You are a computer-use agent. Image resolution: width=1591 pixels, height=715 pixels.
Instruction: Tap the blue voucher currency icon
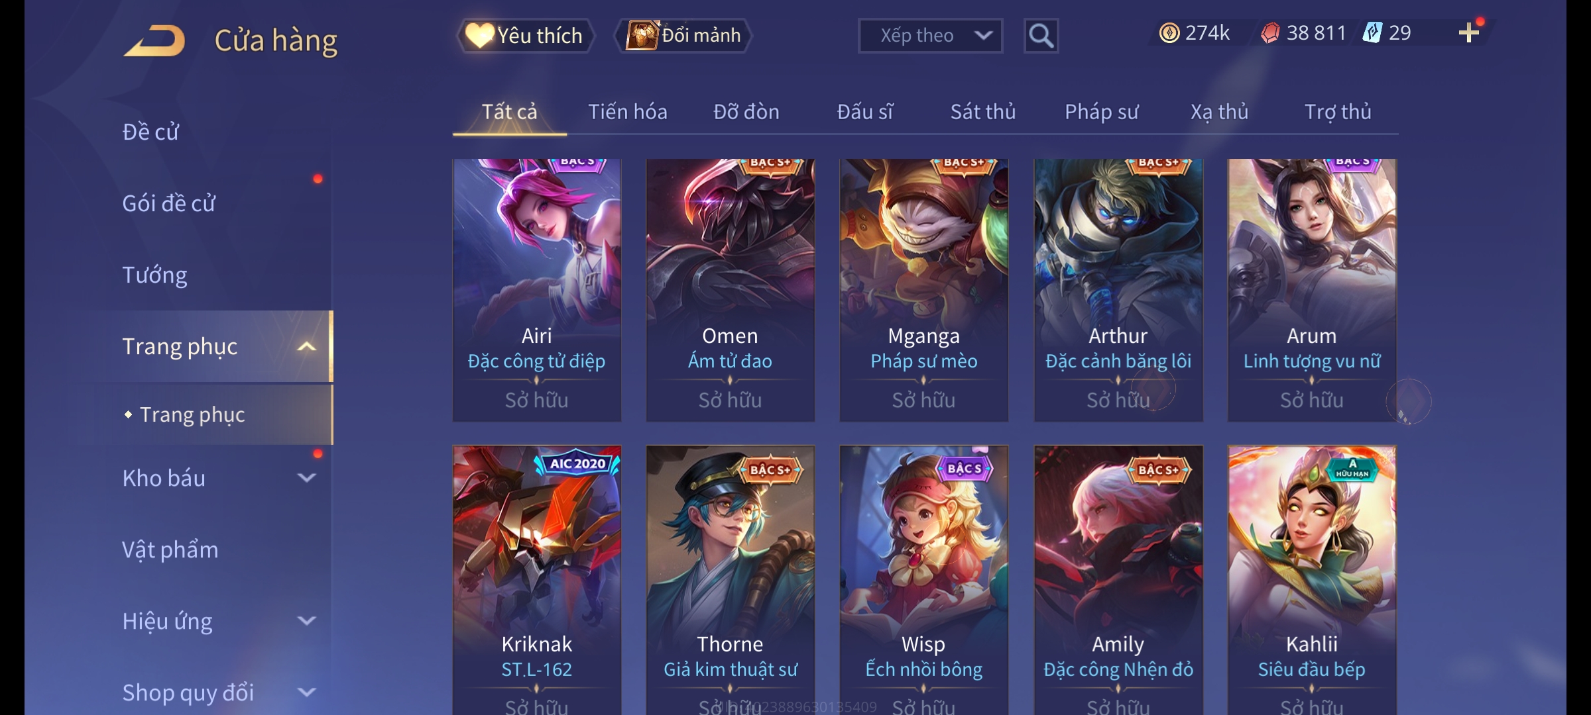point(1372,32)
